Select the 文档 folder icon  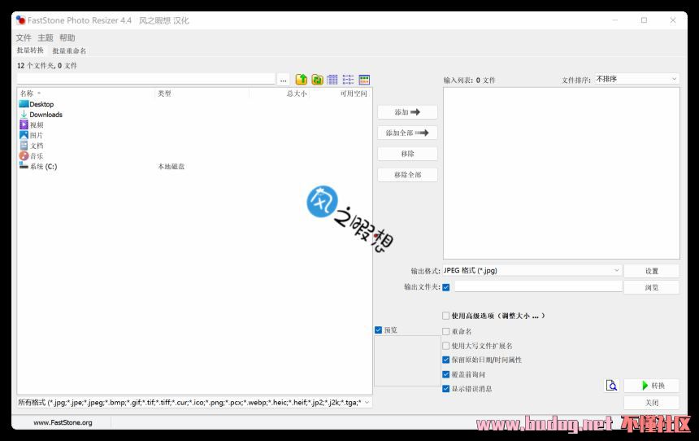coord(24,146)
